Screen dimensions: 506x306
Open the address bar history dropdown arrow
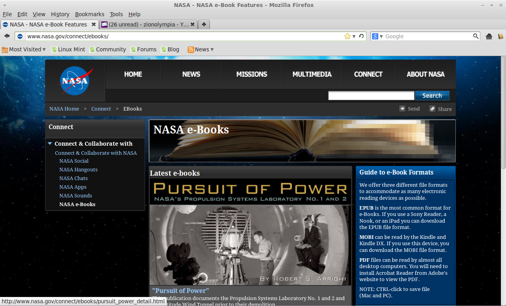point(354,36)
